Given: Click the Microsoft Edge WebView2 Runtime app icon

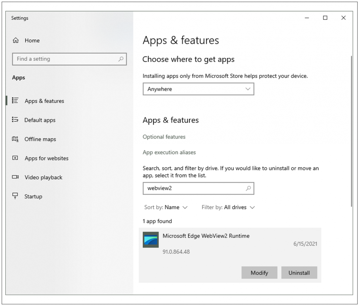Looking at the screenshot, I should 151,240.
